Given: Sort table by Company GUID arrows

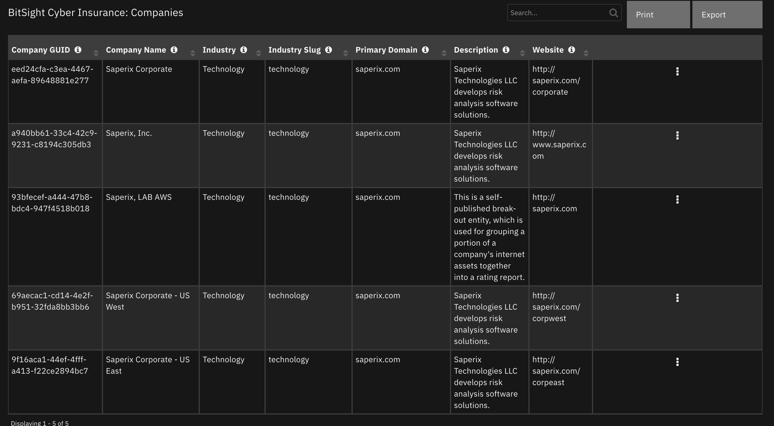Looking at the screenshot, I should (x=96, y=53).
